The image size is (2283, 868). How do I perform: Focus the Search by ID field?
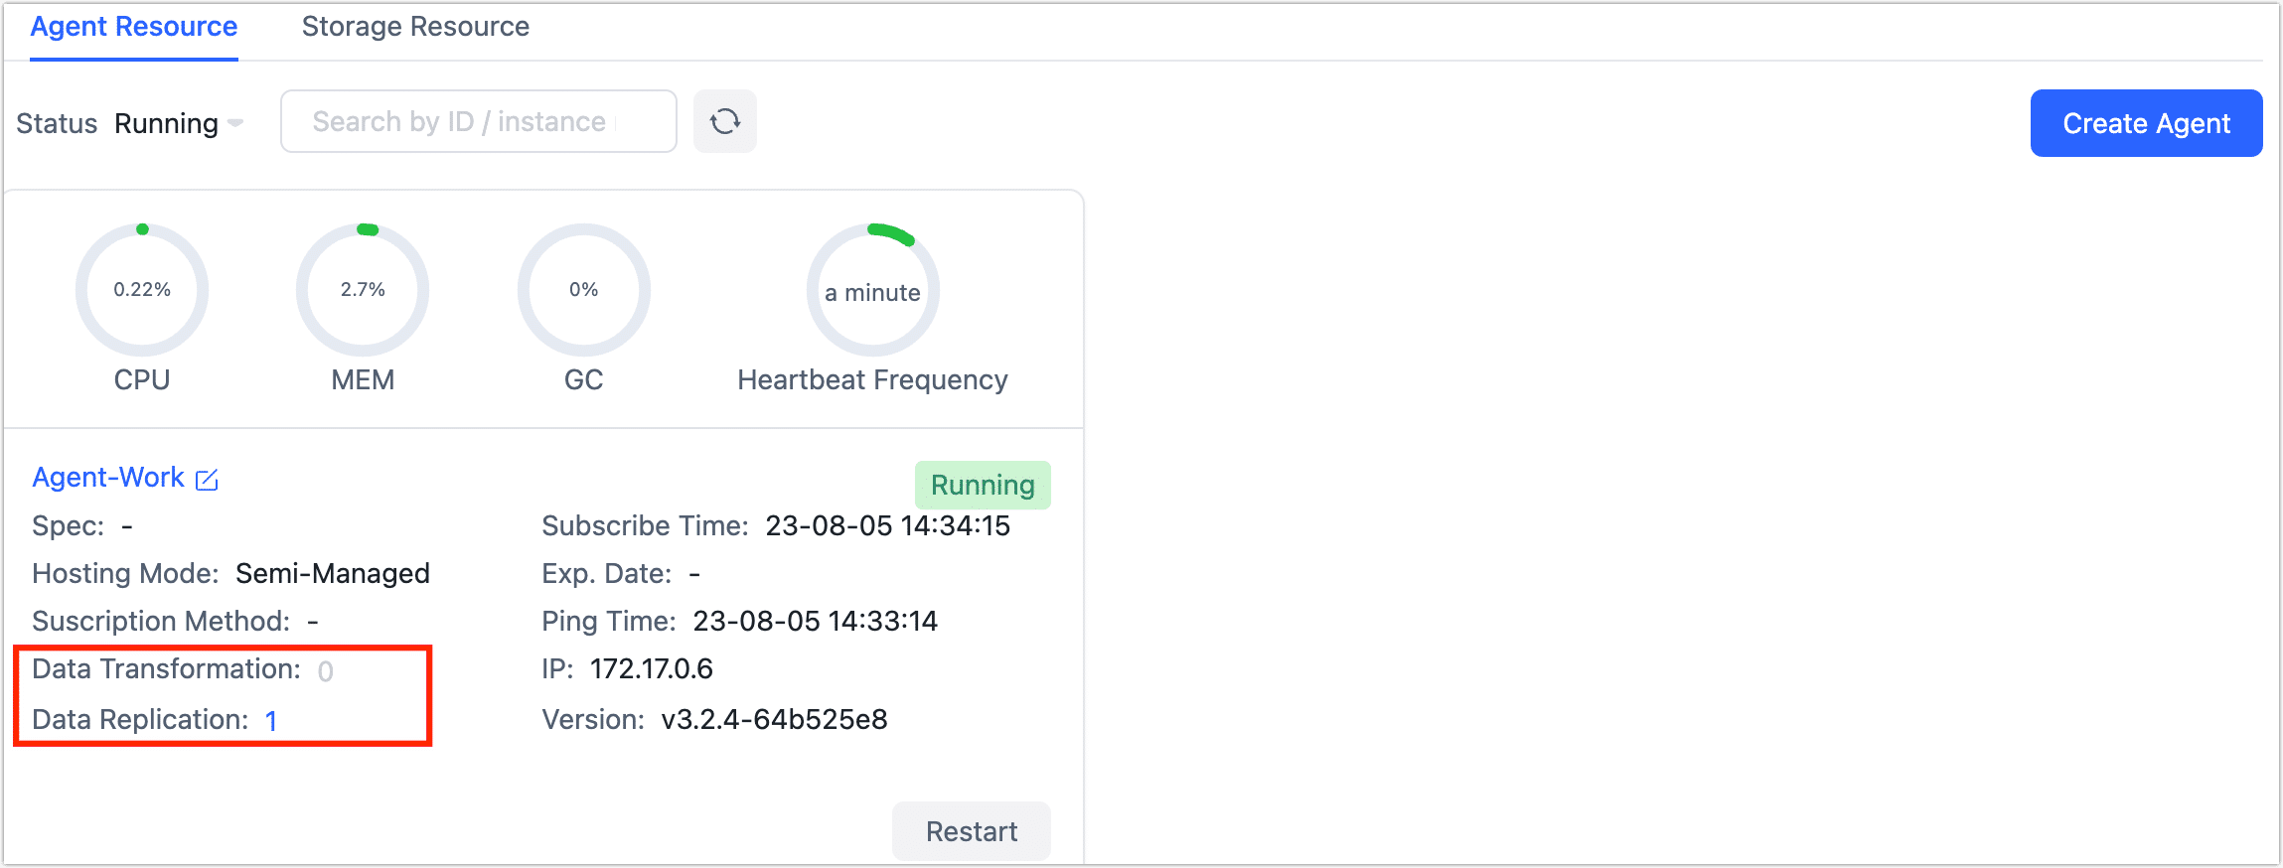coord(478,122)
